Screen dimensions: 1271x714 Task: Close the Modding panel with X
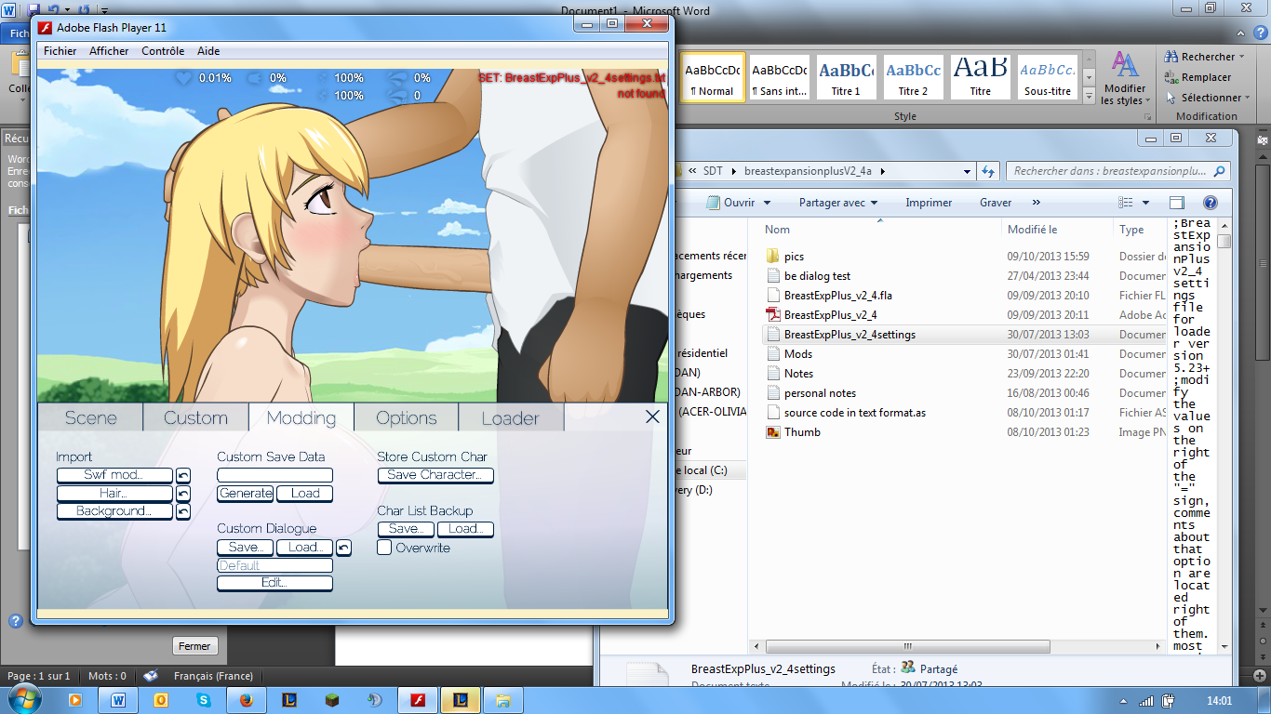pyautogui.click(x=652, y=416)
